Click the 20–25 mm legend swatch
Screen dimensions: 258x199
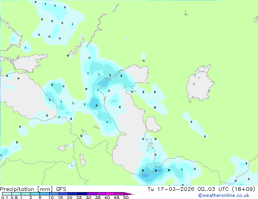72,194
